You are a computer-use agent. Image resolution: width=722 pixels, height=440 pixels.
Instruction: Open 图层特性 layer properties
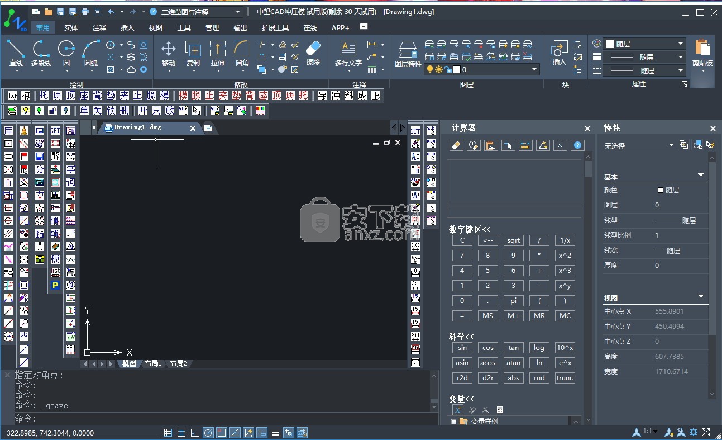point(408,55)
